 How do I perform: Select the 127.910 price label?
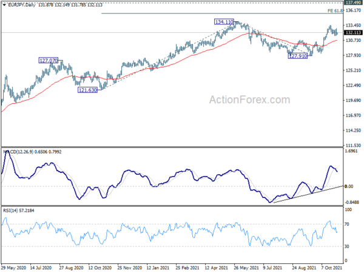pos(298,56)
